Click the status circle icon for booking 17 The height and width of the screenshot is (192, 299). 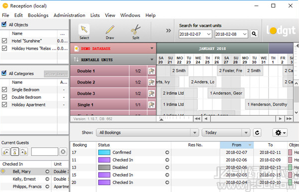[167, 152]
